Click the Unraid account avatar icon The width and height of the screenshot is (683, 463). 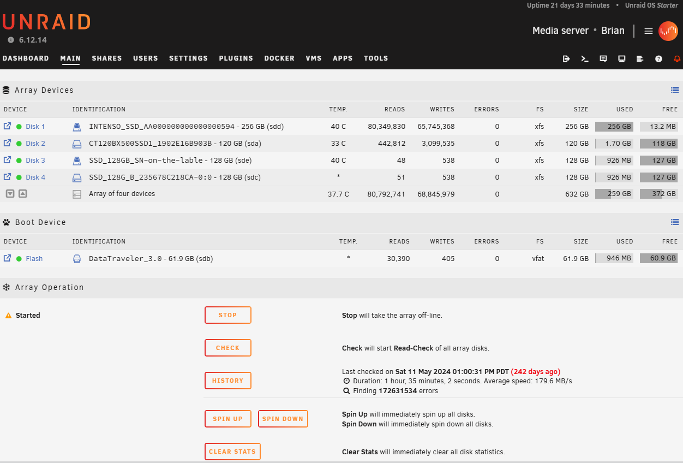[x=668, y=31]
